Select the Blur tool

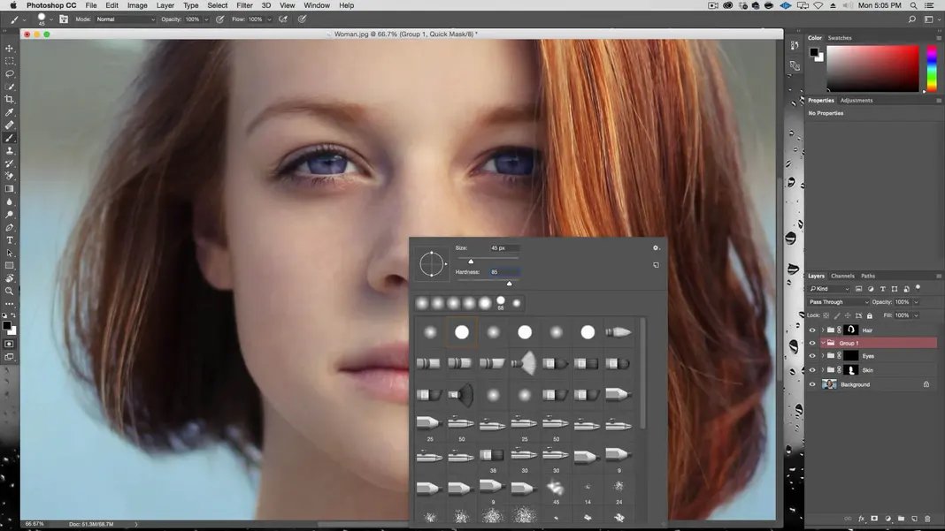pos(10,201)
